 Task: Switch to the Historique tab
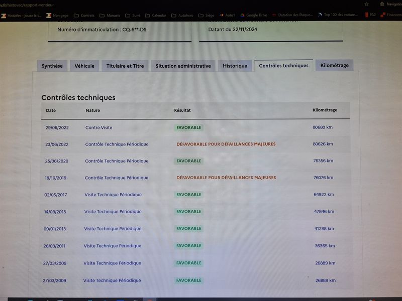[x=235, y=66]
